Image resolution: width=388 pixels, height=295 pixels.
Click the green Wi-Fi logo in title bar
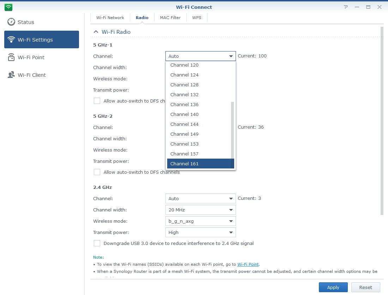[x=8, y=7]
